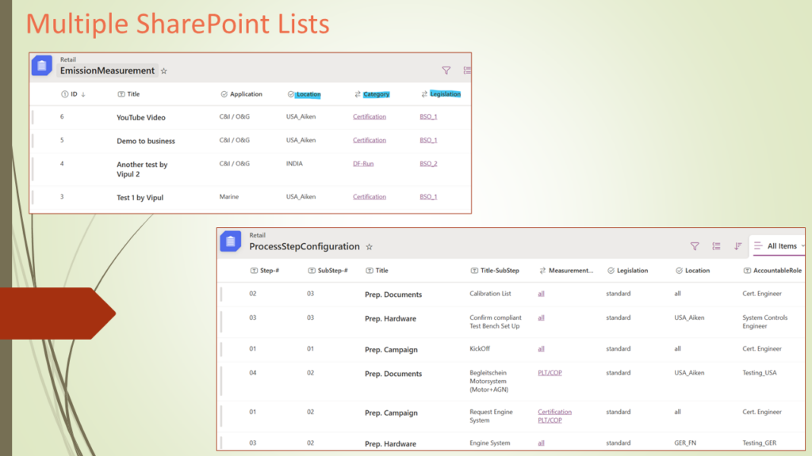Image resolution: width=812 pixels, height=456 pixels.
Task: Open the filter pane in ProcessStepConfiguration list
Action: pos(695,246)
